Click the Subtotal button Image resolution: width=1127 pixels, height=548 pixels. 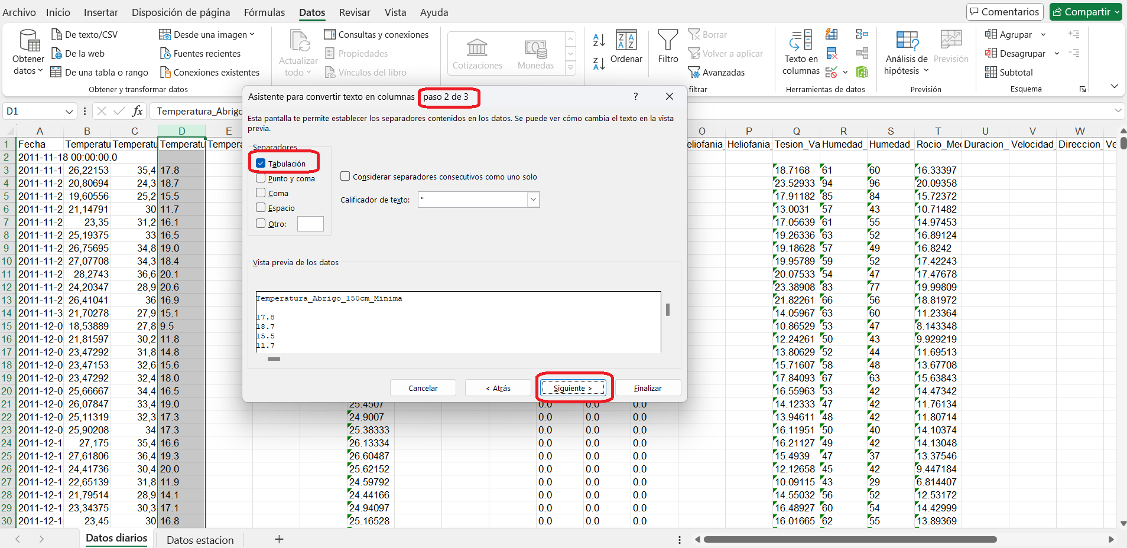[1009, 72]
